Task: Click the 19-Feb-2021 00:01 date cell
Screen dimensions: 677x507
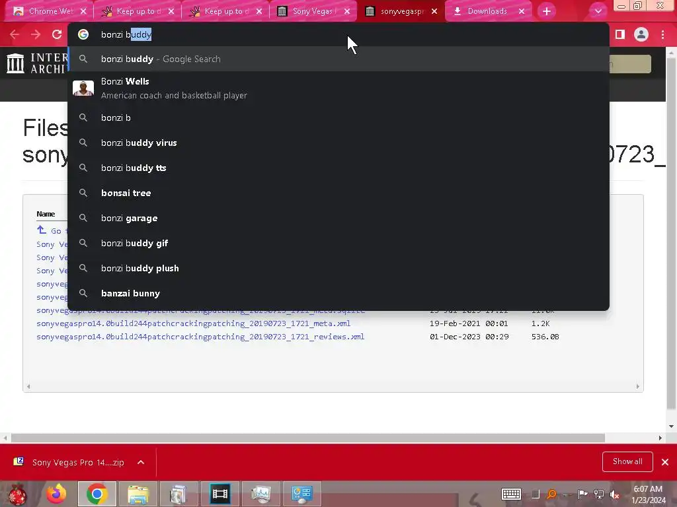Action: [469, 323]
